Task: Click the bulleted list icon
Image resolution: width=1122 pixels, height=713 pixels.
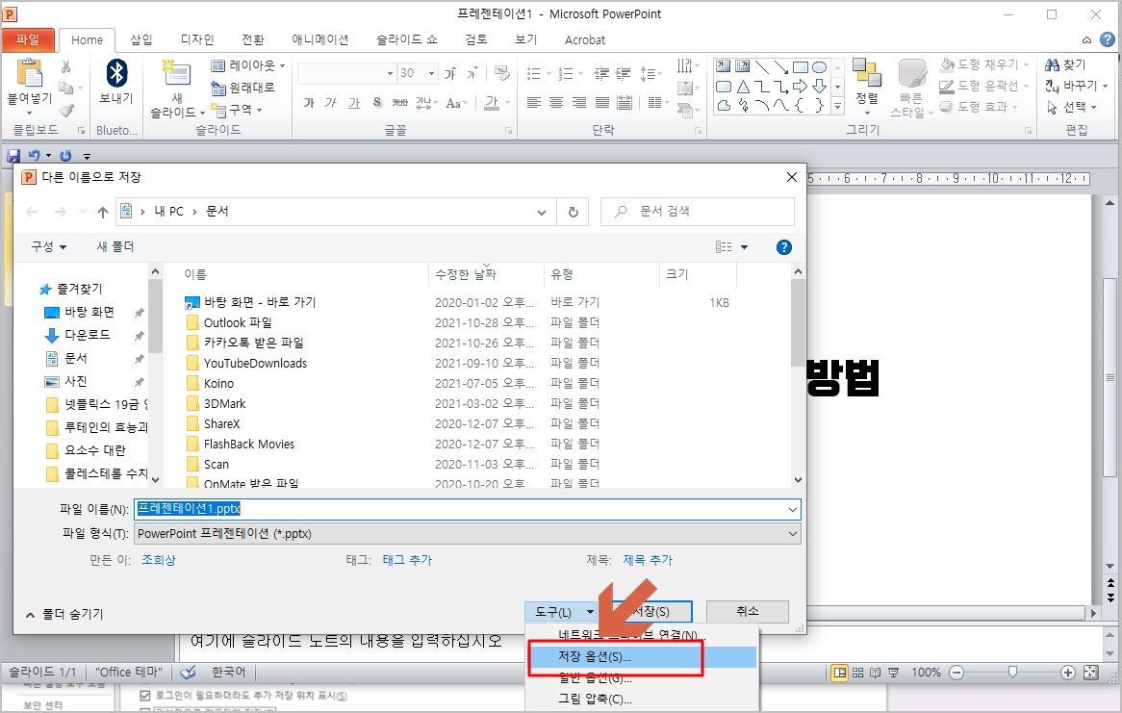Action: pos(533,73)
